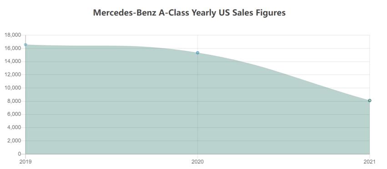
Task: Click the 2021 x-axis label
Action: pos(369,162)
